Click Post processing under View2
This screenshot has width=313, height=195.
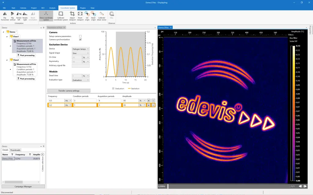click(x=26, y=79)
